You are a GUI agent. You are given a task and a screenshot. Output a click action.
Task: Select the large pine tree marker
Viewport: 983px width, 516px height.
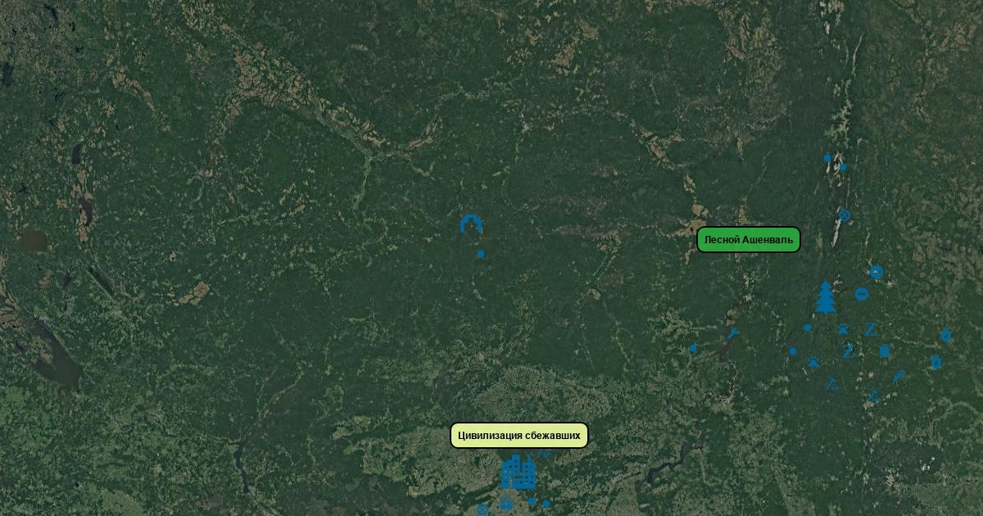tap(826, 298)
